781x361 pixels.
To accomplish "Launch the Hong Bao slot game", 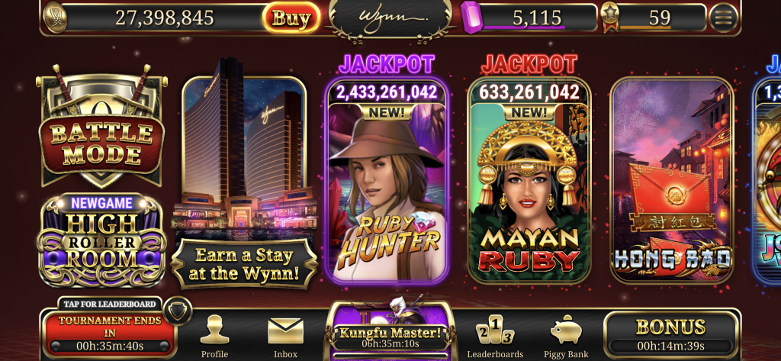I will coord(672,180).
